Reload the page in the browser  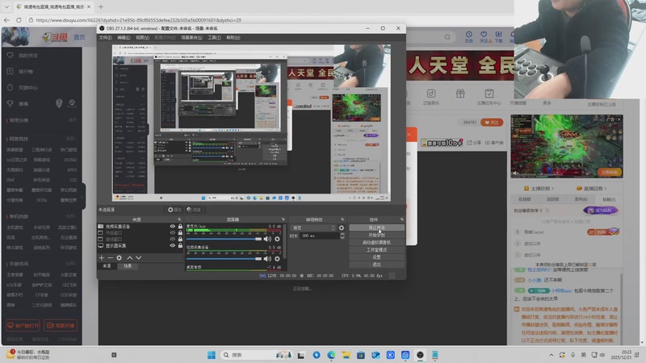coord(19,19)
